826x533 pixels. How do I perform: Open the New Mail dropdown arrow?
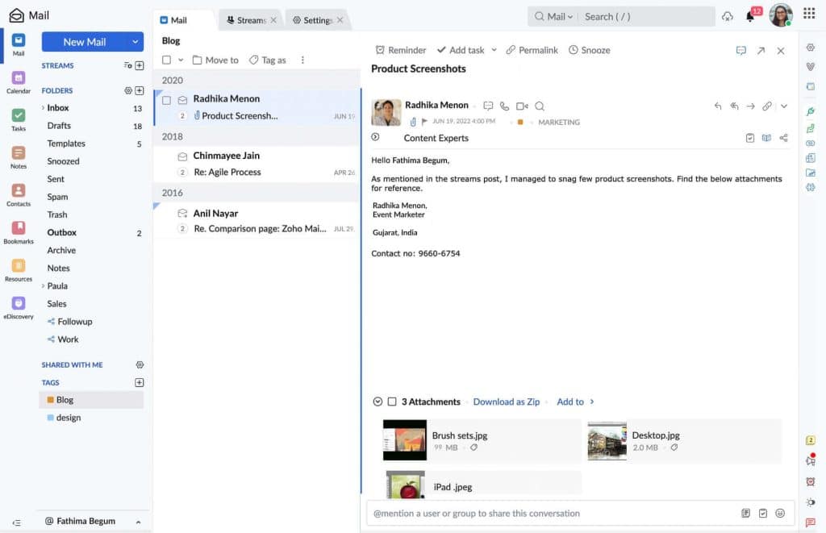[x=134, y=42]
